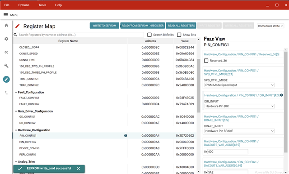This screenshot has height=174, width=289.
Task: Select the DEVICE_CONFIG register row
Action: point(104,148)
